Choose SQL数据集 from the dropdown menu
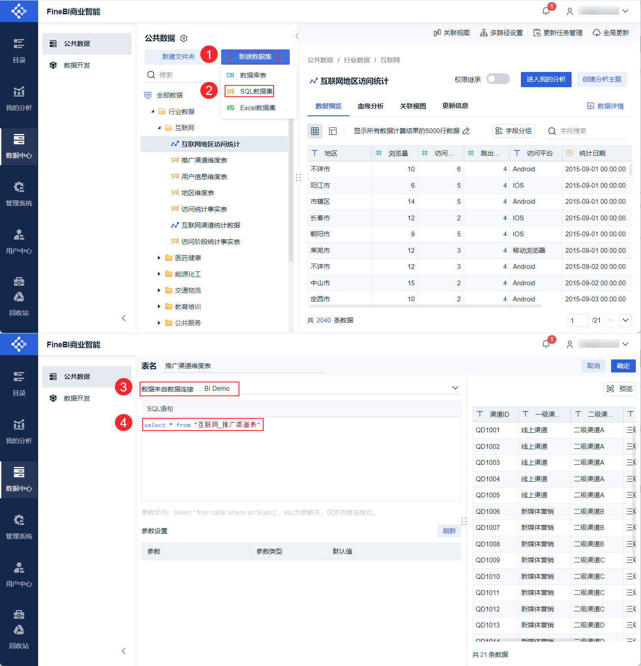This screenshot has width=641, height=666. coord(250,91)
